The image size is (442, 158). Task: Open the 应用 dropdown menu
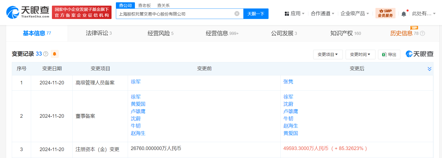(x=294, y=14)
